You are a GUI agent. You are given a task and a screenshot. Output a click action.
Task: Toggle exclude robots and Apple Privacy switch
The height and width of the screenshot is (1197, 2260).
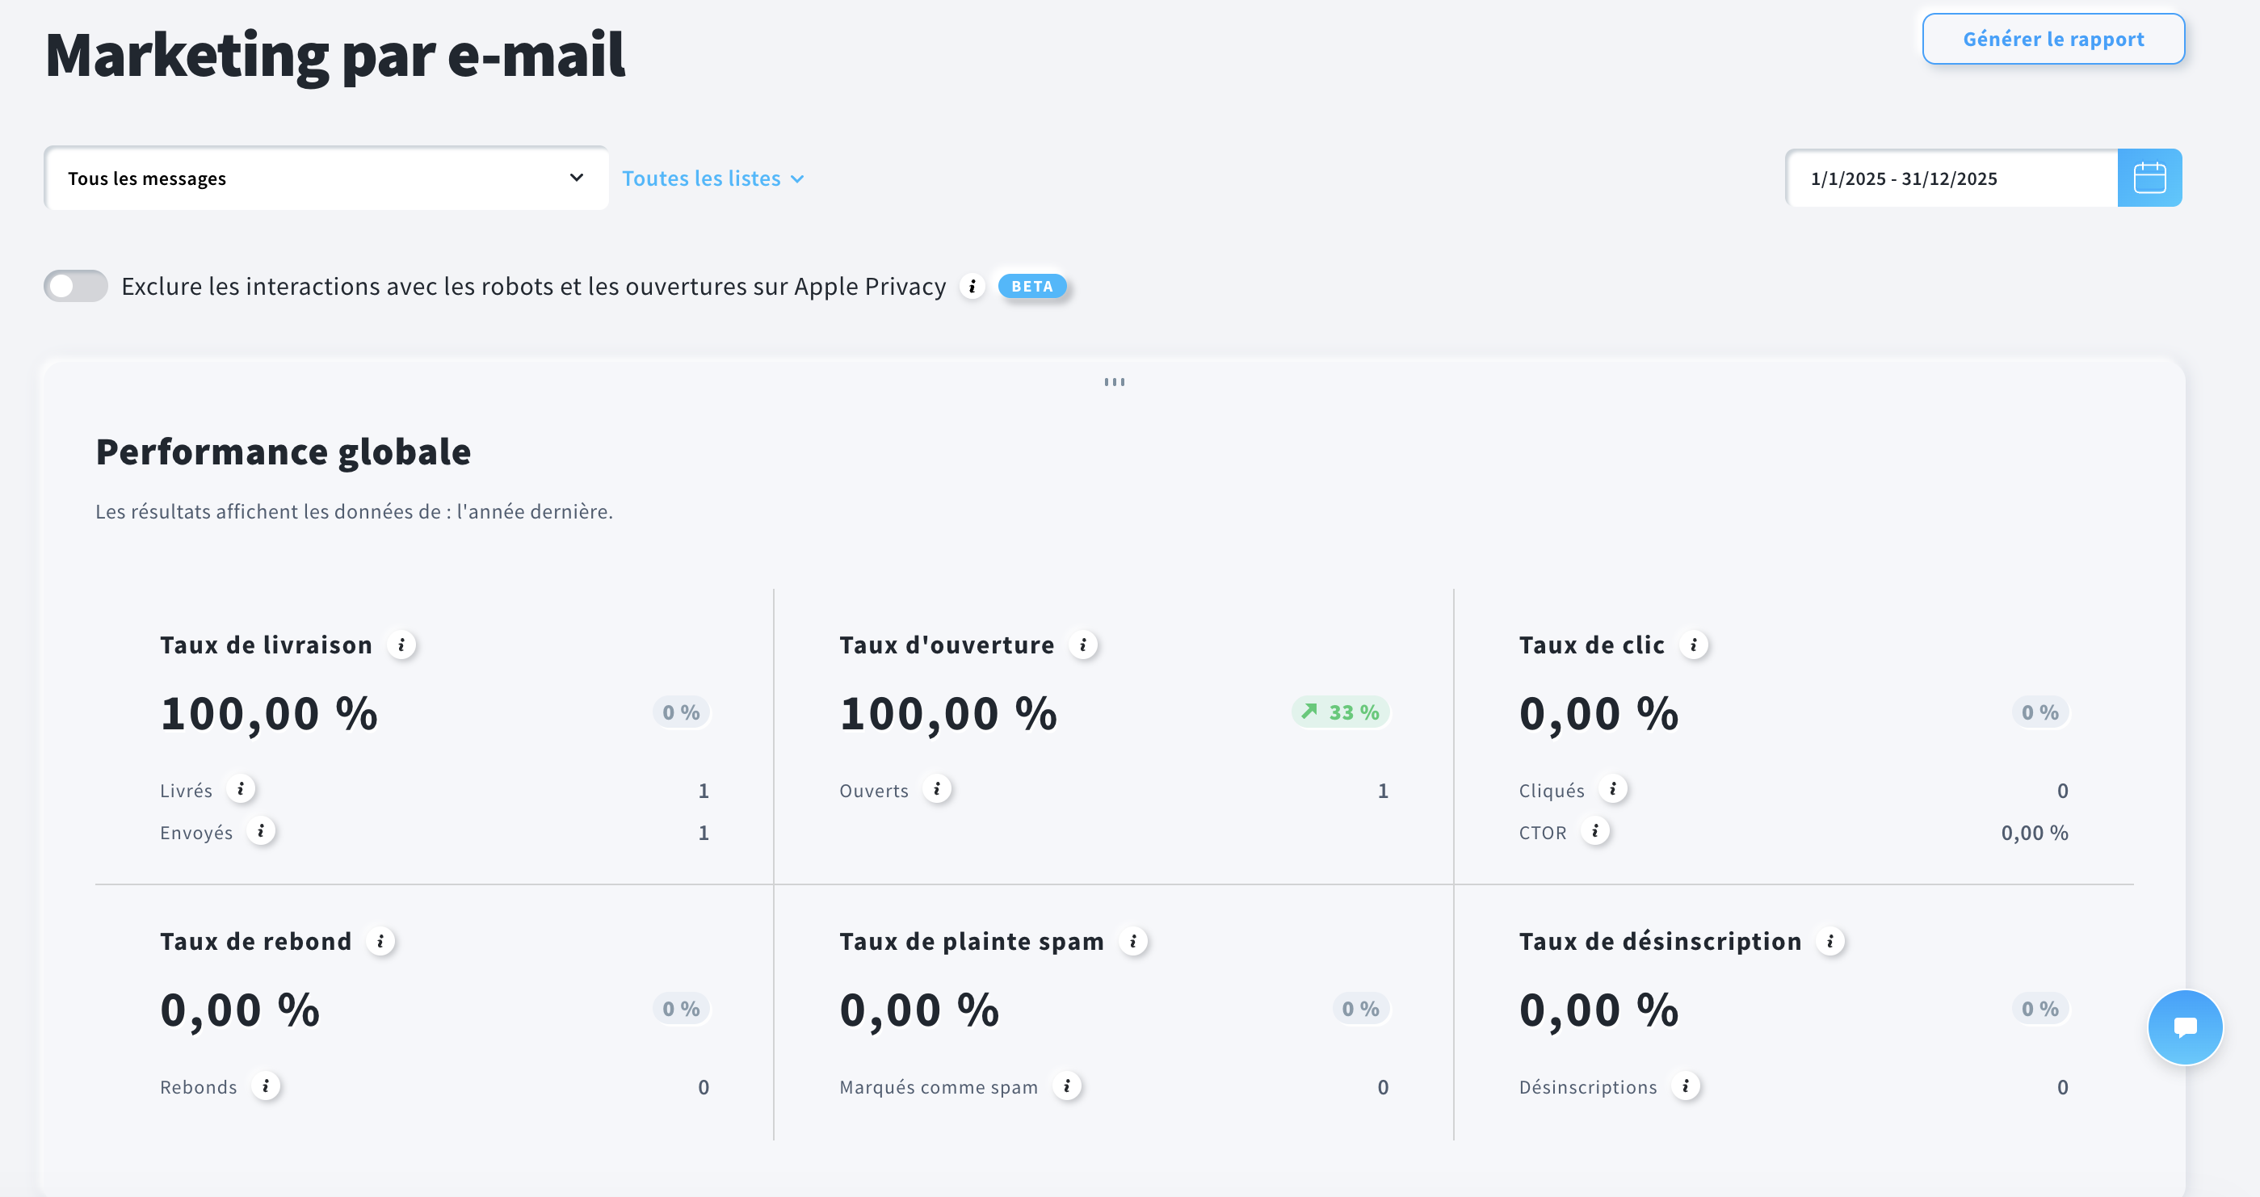pyautogui.click(x=75, y=286)
